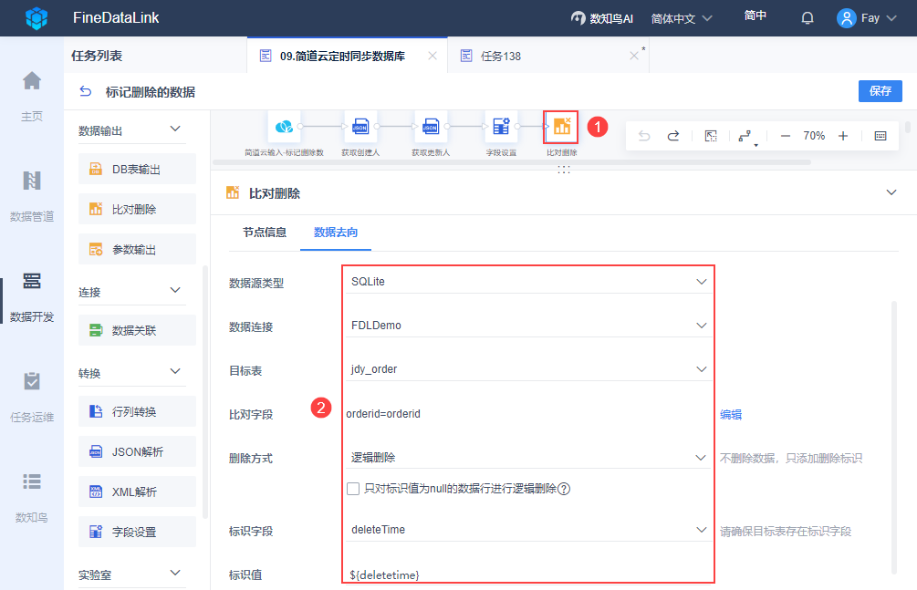Image resolution: width=917 pixels, height=590 pixels.
Task: Click the back arrow beside 标记删除的数据
Action: click(x=86, y=91)
